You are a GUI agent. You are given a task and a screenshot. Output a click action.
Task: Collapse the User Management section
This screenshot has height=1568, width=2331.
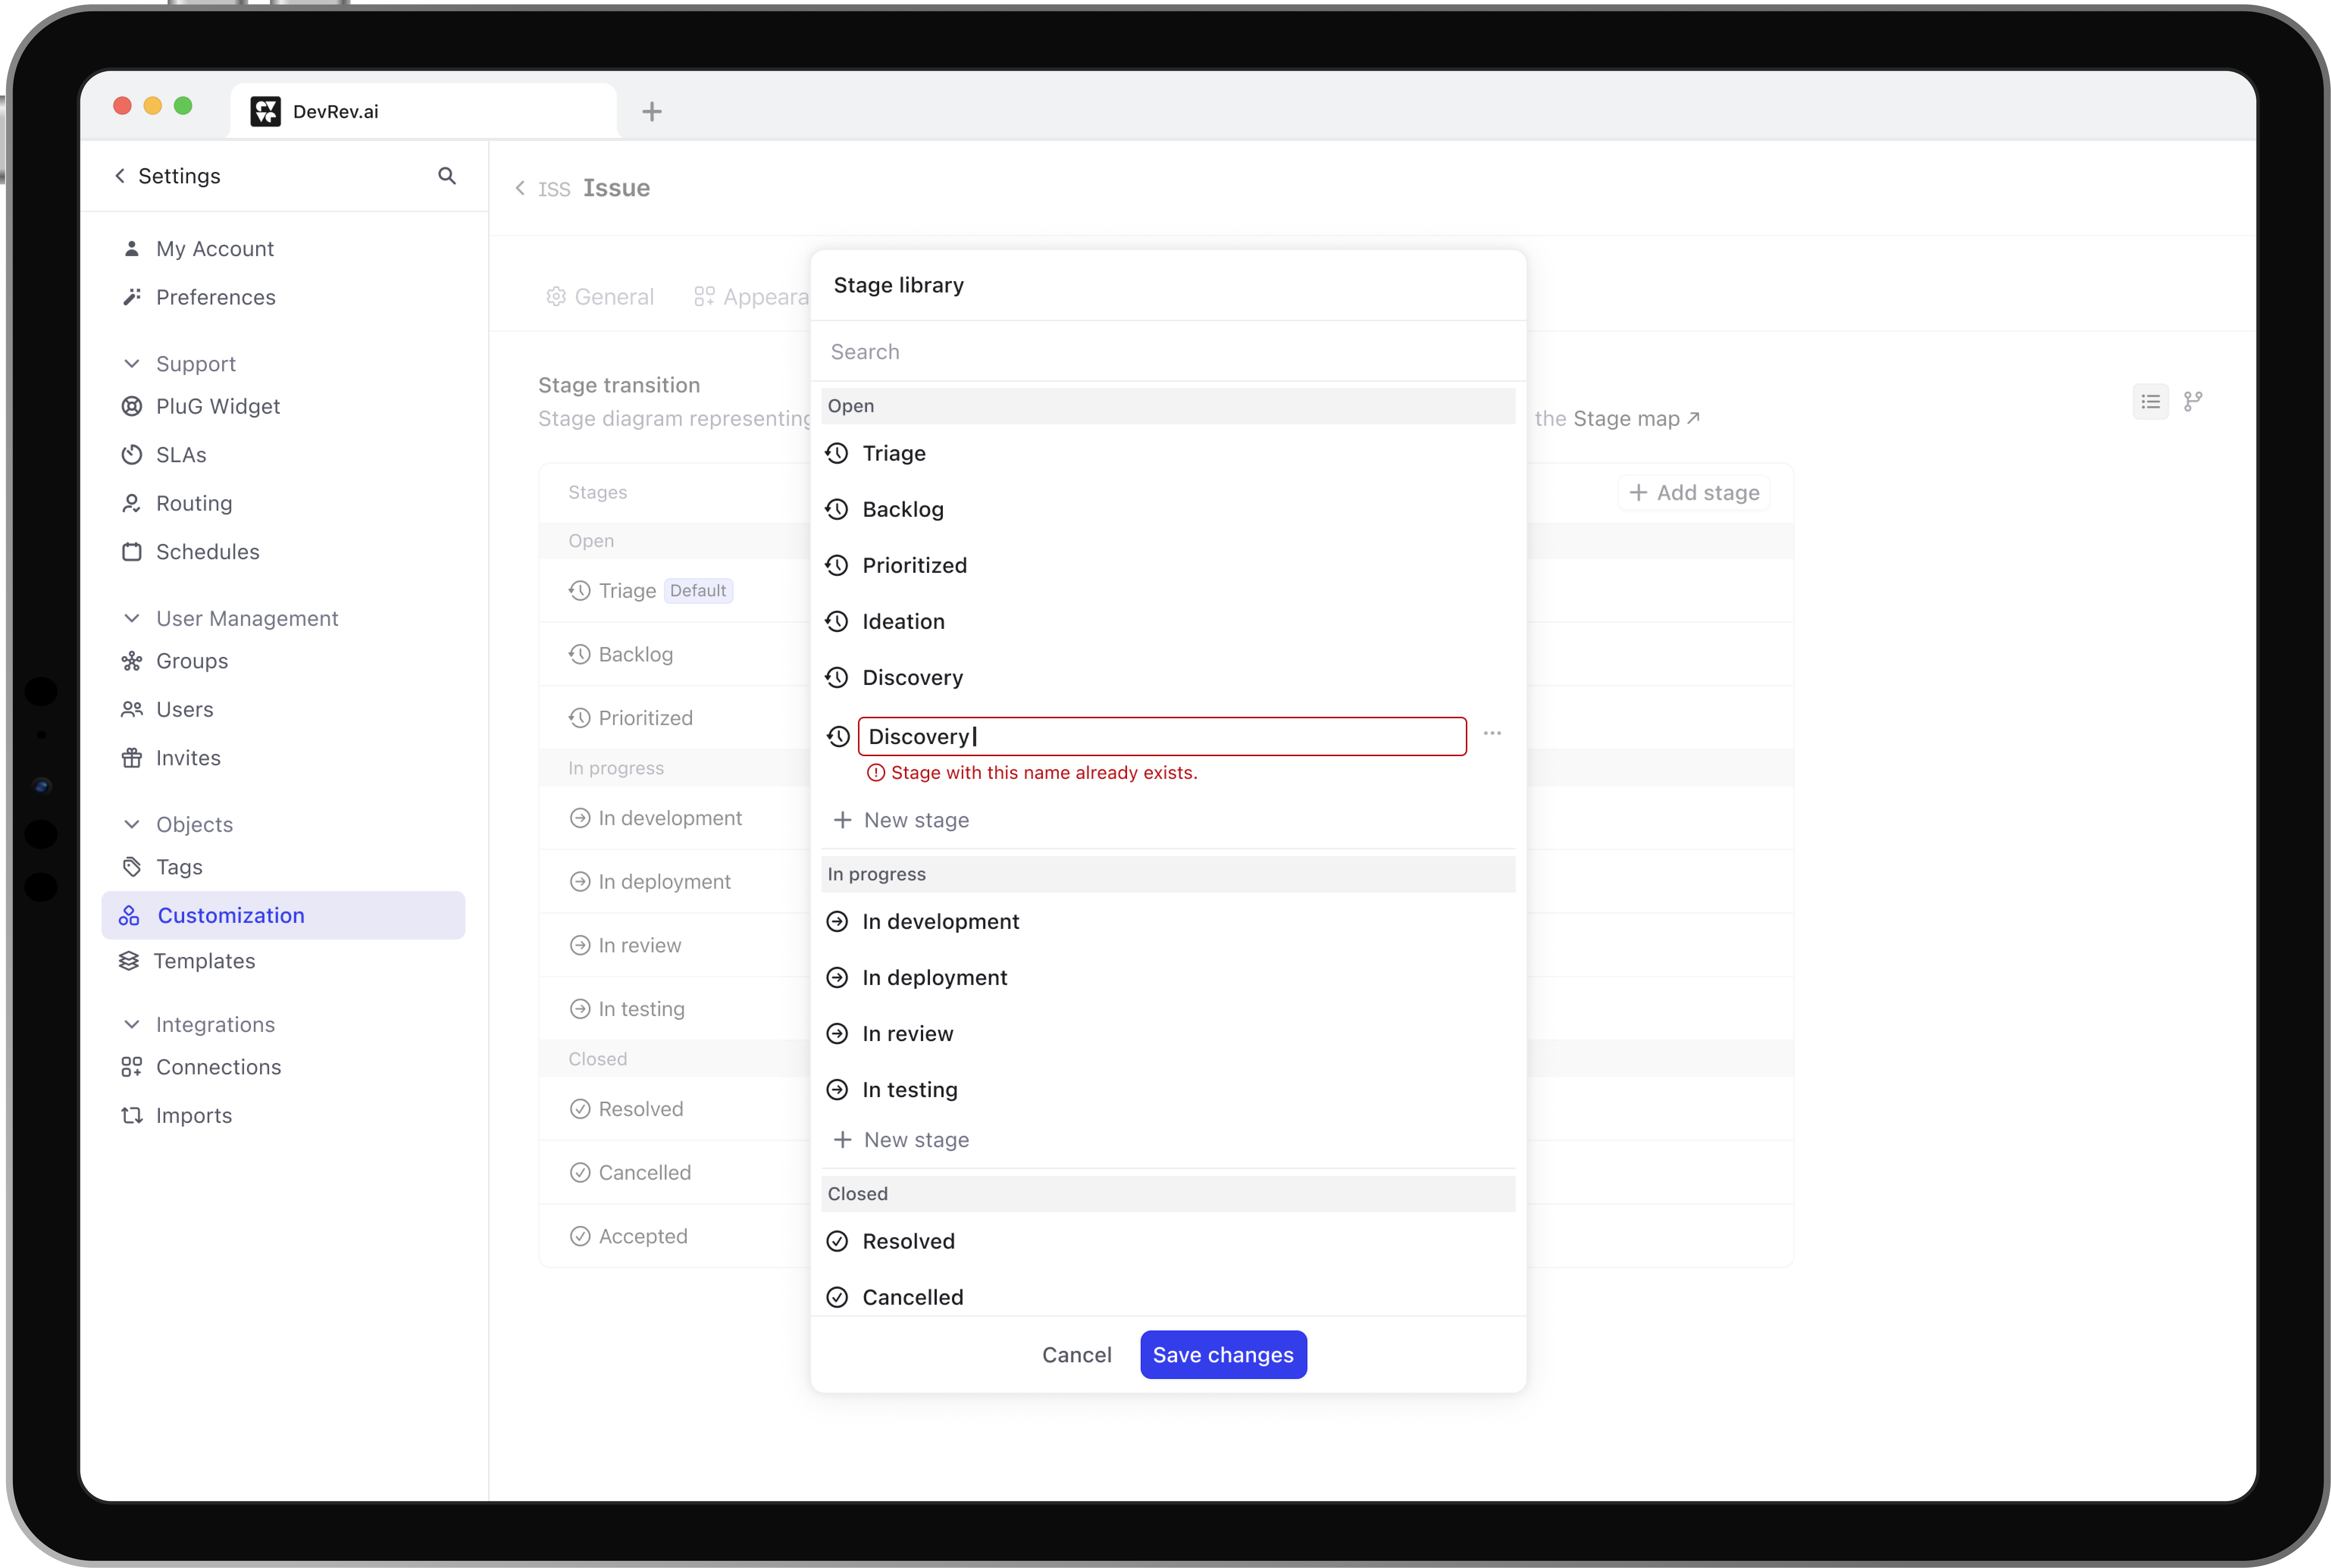(x=131, y=619)
